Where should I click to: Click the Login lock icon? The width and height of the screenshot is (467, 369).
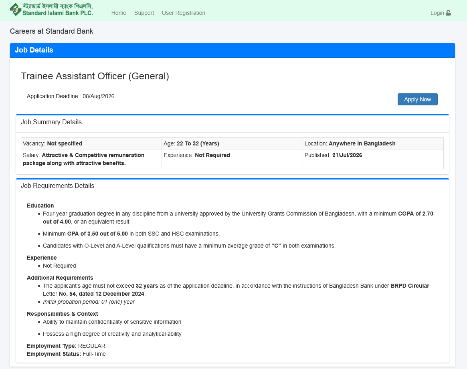click(x=448, y=13)
